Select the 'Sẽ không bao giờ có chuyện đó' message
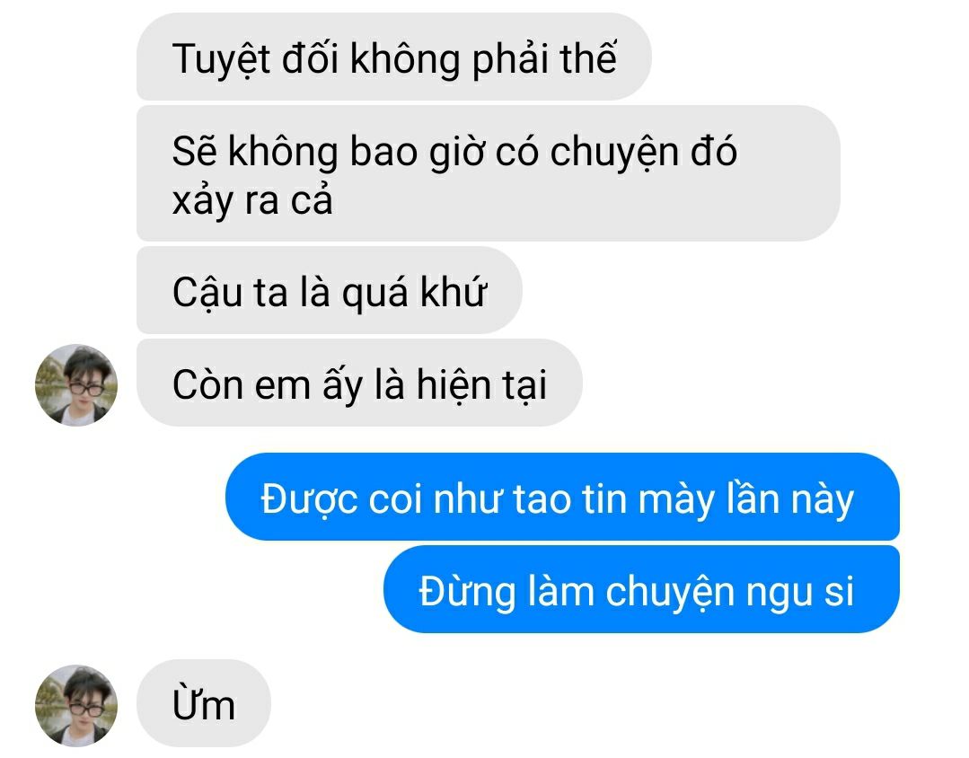969x758 pixels. (489, 173)
